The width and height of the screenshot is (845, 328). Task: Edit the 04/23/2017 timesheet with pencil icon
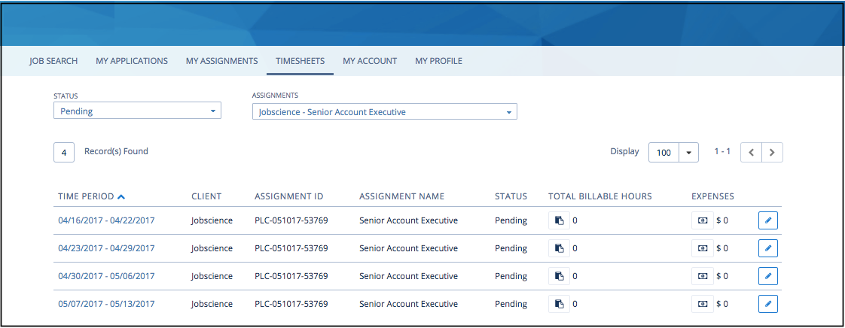click(768, 248)
